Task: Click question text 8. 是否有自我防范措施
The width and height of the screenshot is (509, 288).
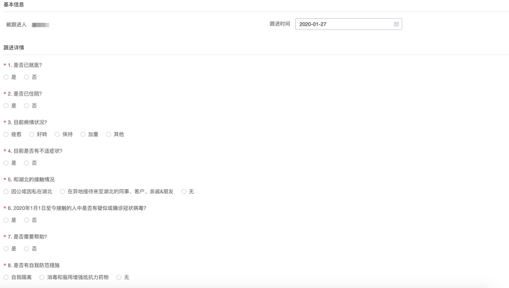Action: pyautogui.click(x=34, y=265)
